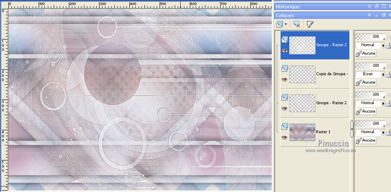Hide the selected top Groupe - Raster 2 layer
The height and width of the screenshot is (192, 391).
click(x=284, y=50)
